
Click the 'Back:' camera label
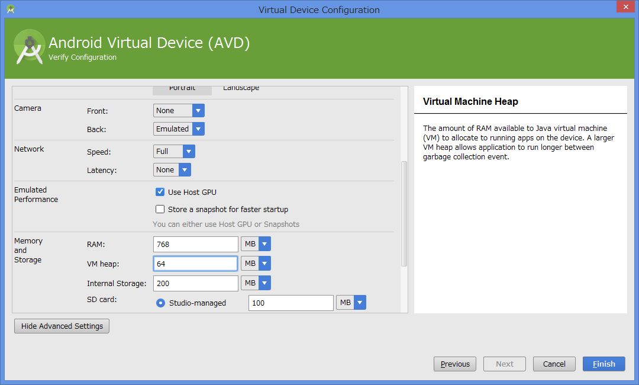pos(96,129)
